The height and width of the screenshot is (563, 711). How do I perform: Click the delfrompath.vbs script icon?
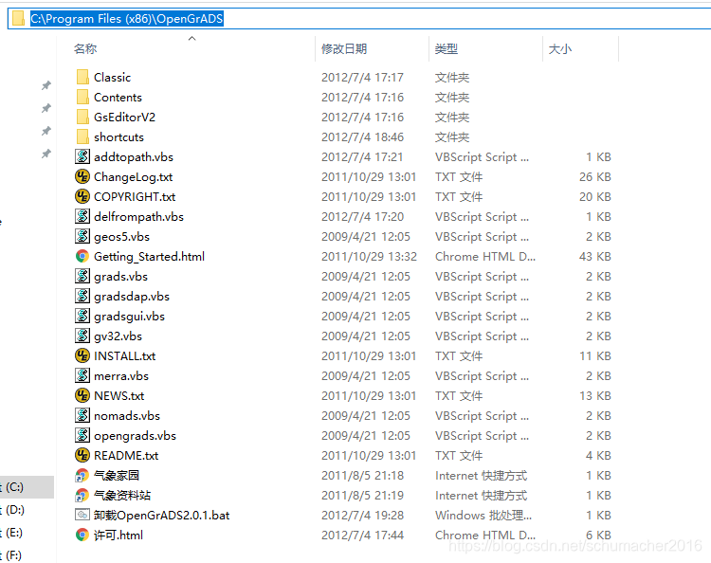coord(82,217)
